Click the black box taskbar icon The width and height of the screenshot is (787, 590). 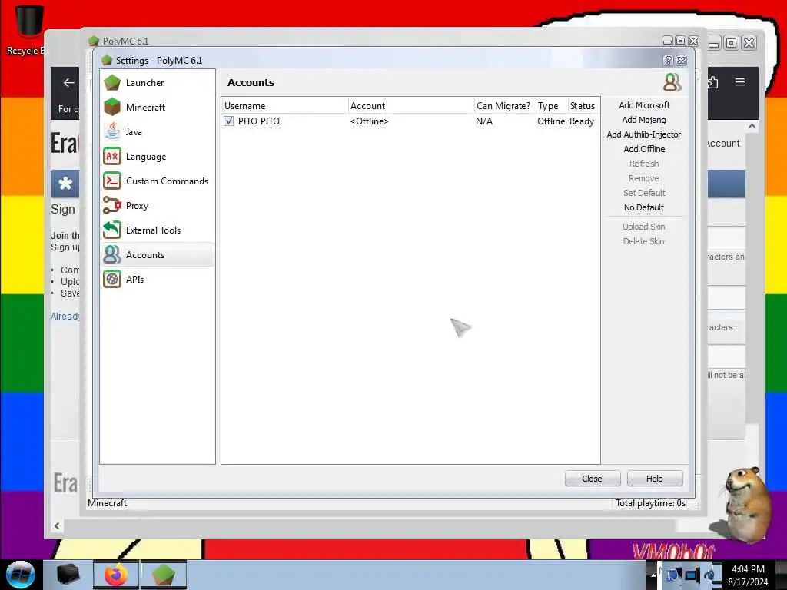click(x=68, y=575)
